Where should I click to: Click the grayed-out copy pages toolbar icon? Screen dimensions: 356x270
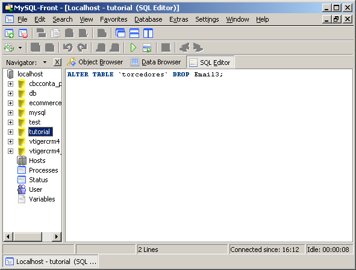point(55,33)
